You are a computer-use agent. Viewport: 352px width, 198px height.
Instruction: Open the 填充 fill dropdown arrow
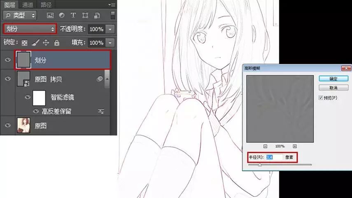point(110,43)
